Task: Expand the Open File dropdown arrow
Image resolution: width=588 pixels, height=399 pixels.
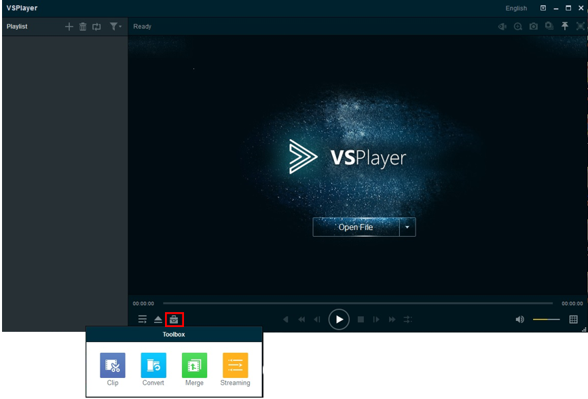Action: tap(407, 227)
